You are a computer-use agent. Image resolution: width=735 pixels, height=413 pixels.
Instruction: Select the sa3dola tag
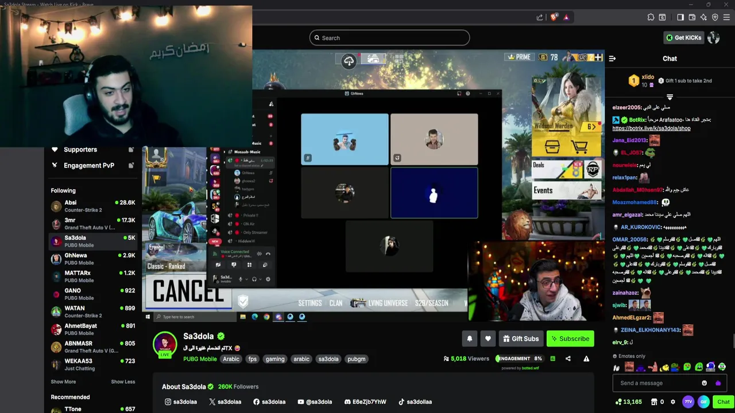click(328, 359)
